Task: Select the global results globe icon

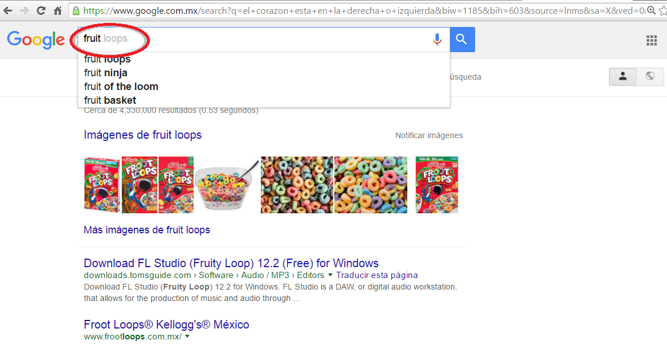Action: point(650,76)
